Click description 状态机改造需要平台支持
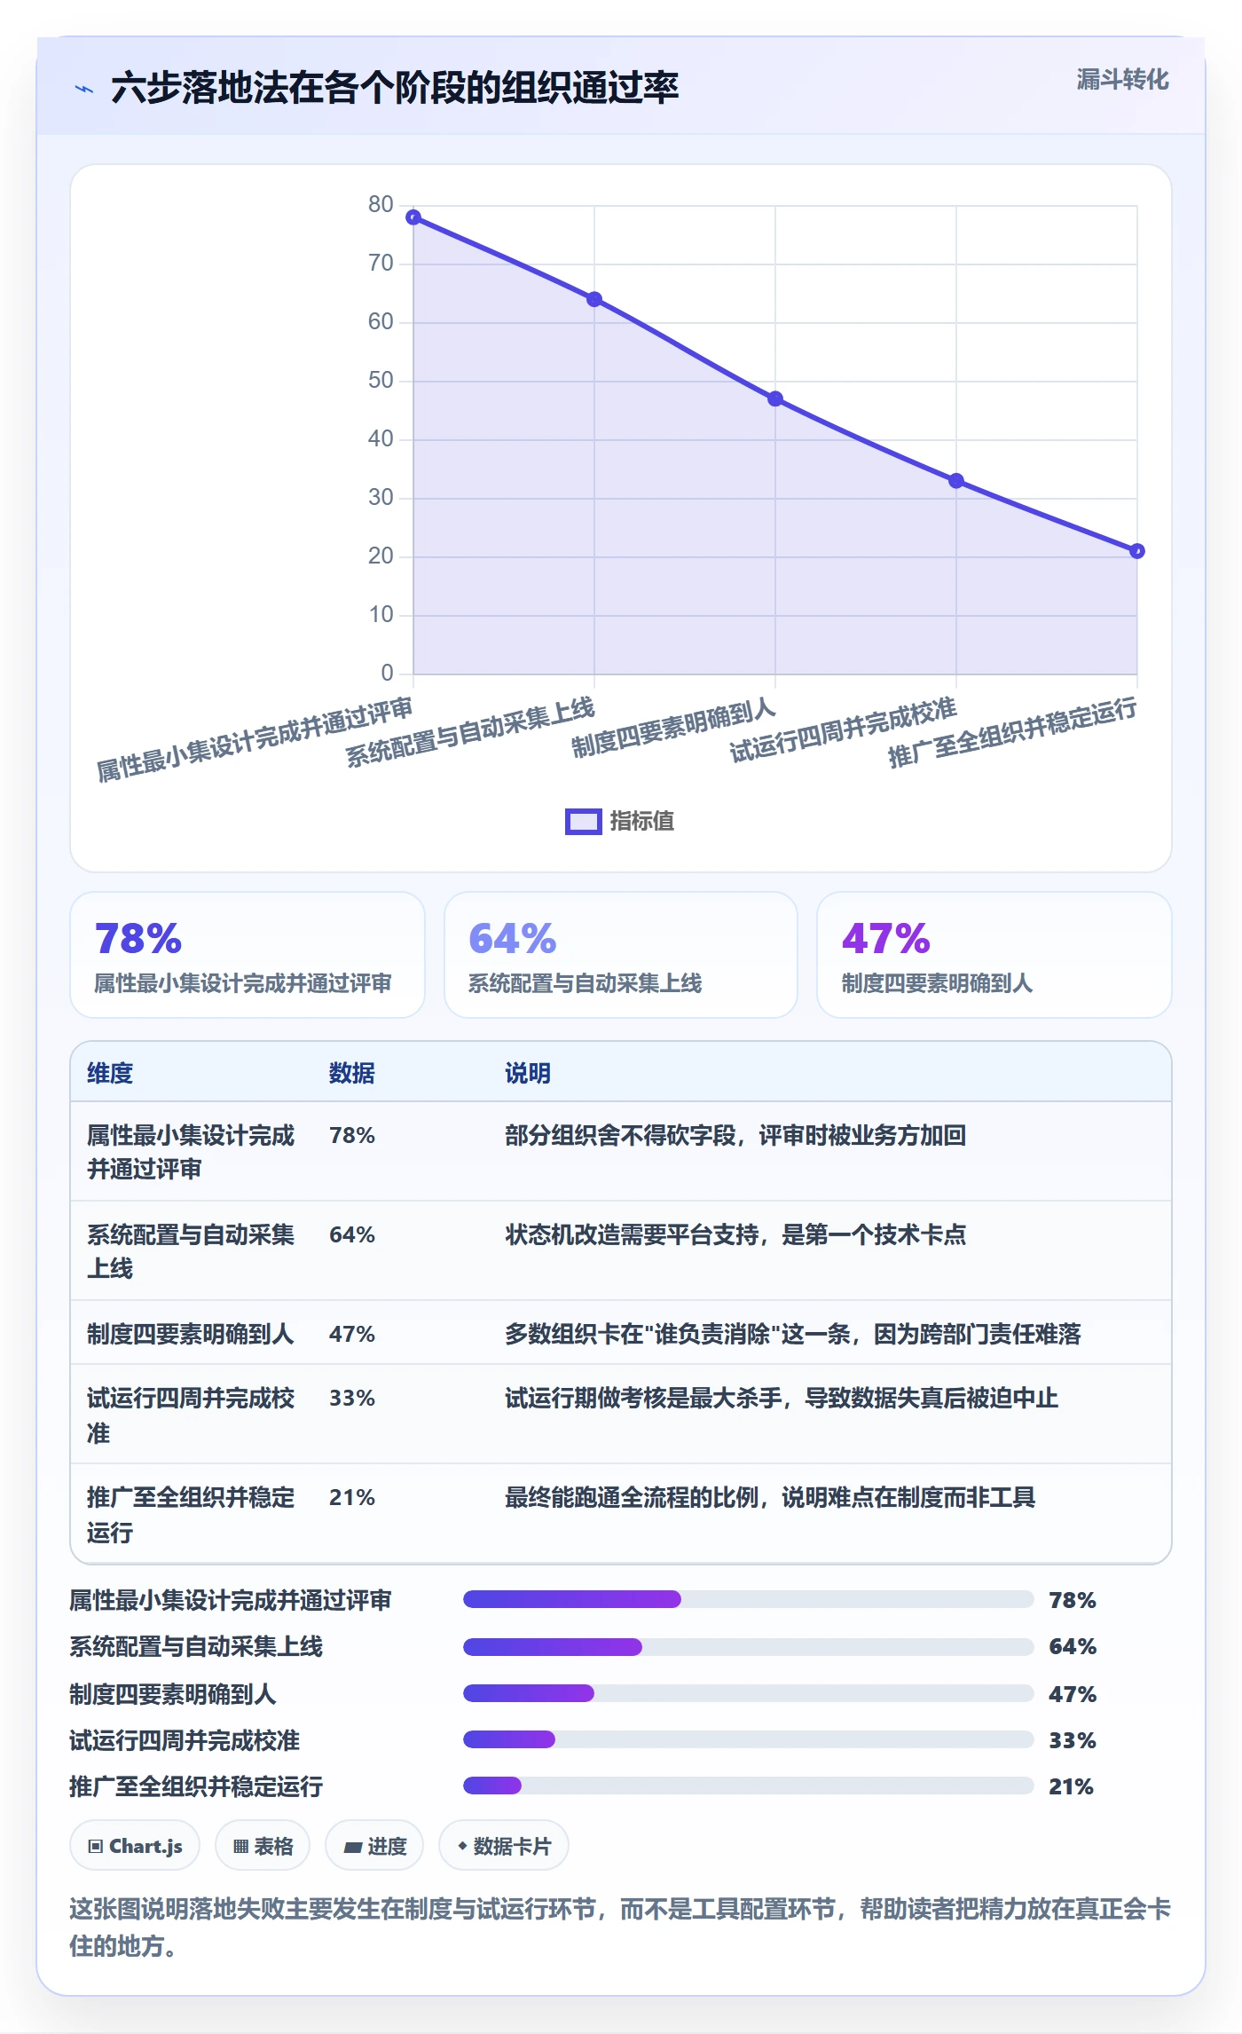1242x2034 pixels. click(735, 1234)
